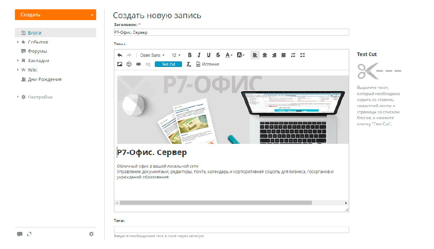
Task: Click the expand arrows icon near chat
Action: [29, 234]
